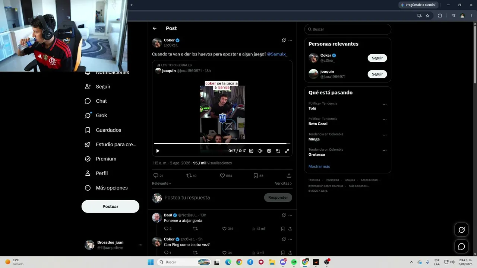Open Grok on Coker's reply "Con Ping"

[x=284, y=239]
